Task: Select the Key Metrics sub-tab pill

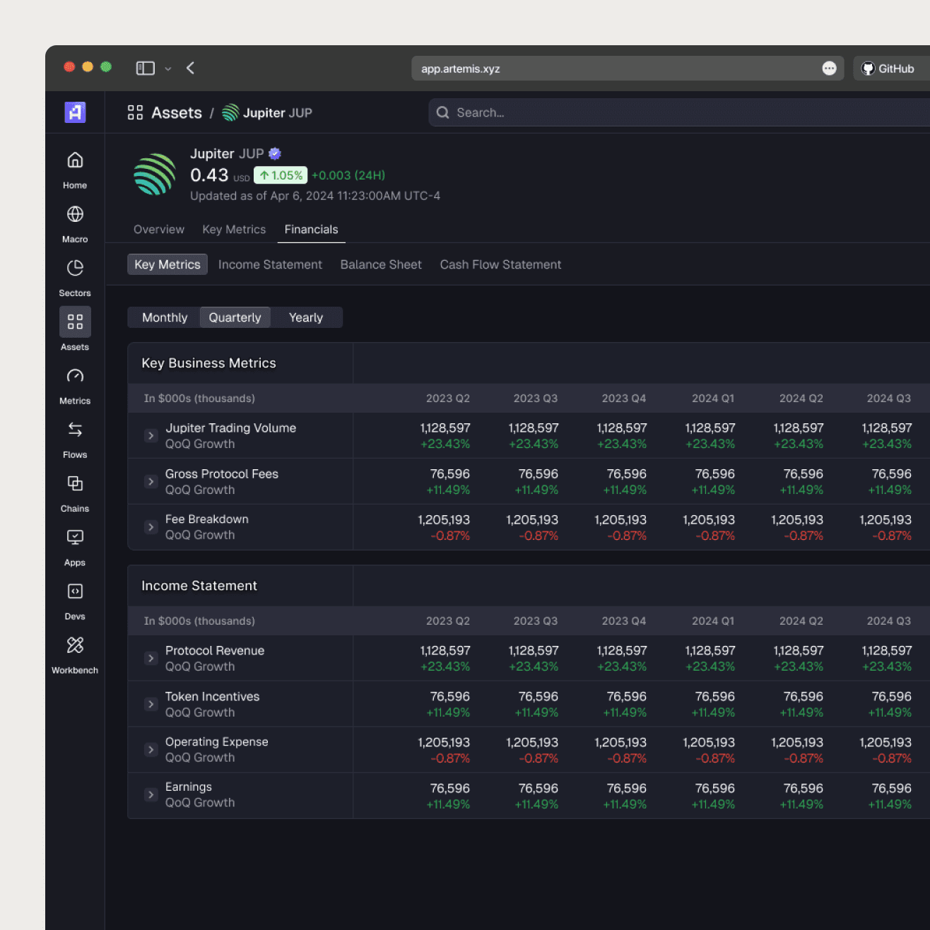Action: coord(167,264)
